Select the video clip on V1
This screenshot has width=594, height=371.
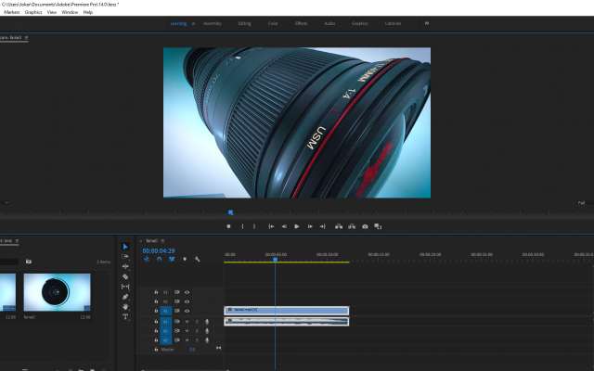point(287,311)
